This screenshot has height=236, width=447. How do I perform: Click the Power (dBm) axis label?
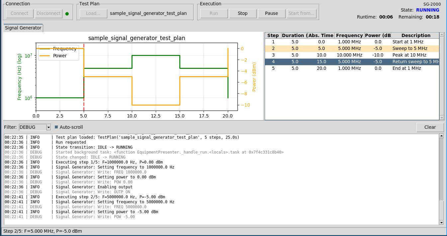click(254, 77)
